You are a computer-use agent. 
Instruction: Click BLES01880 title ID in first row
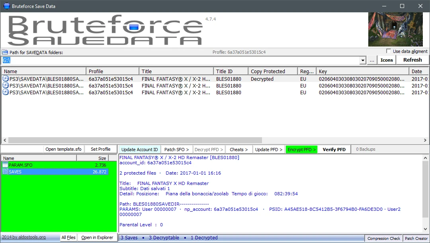pyautogui.click(x=229, y=79)
